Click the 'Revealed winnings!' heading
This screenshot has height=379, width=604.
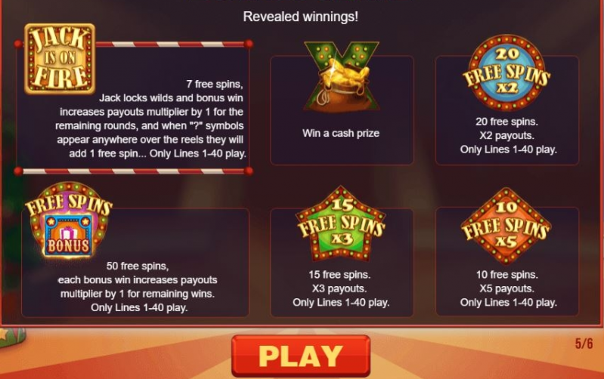[300, 17]
